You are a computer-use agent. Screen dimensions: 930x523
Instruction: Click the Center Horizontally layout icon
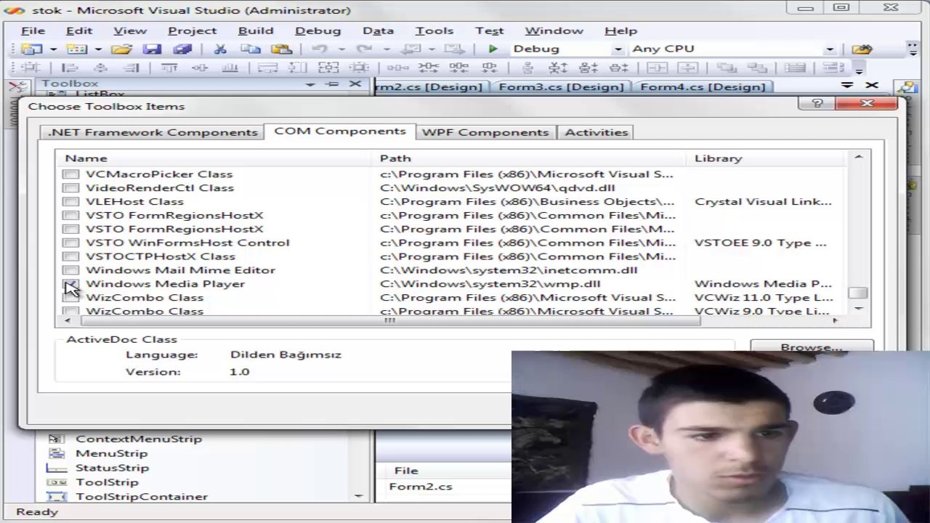[x=657, y=68]
